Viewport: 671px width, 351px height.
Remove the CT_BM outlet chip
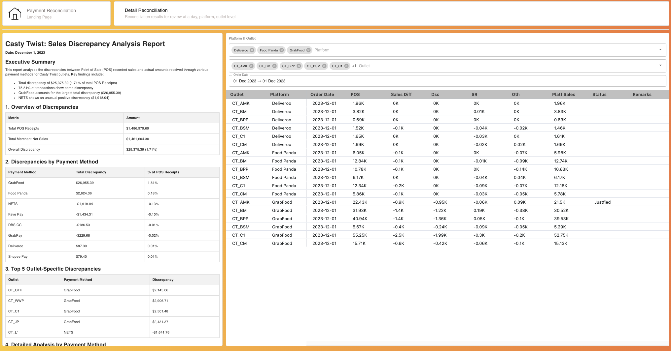point(274,66)
